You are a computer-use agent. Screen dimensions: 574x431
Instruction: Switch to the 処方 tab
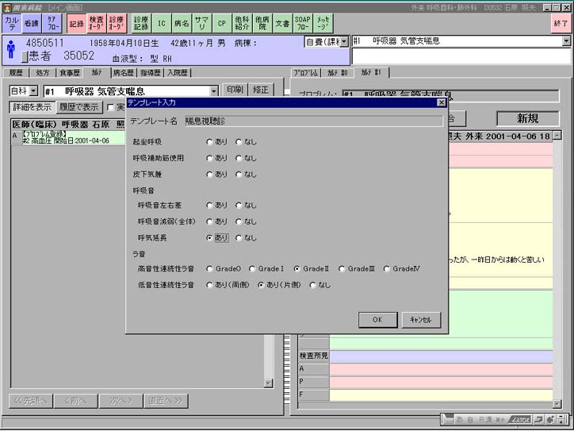[43, 72]
